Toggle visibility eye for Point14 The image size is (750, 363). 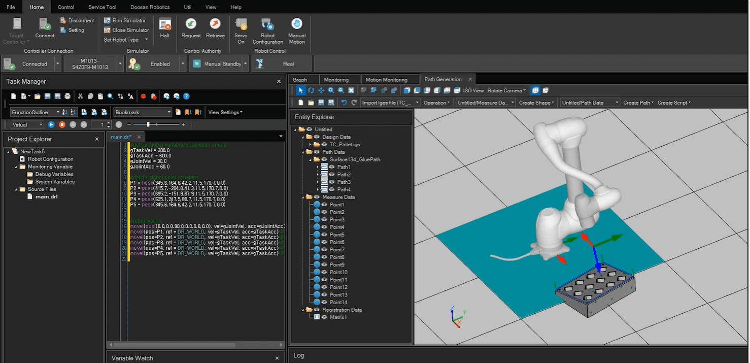(324, 302)
